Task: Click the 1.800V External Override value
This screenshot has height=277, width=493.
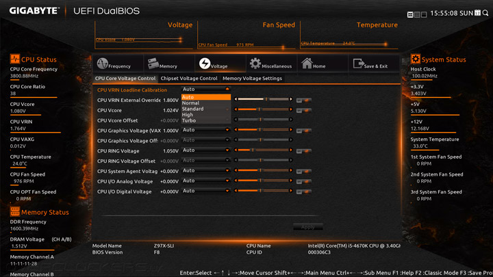Action: click(170, 100)
